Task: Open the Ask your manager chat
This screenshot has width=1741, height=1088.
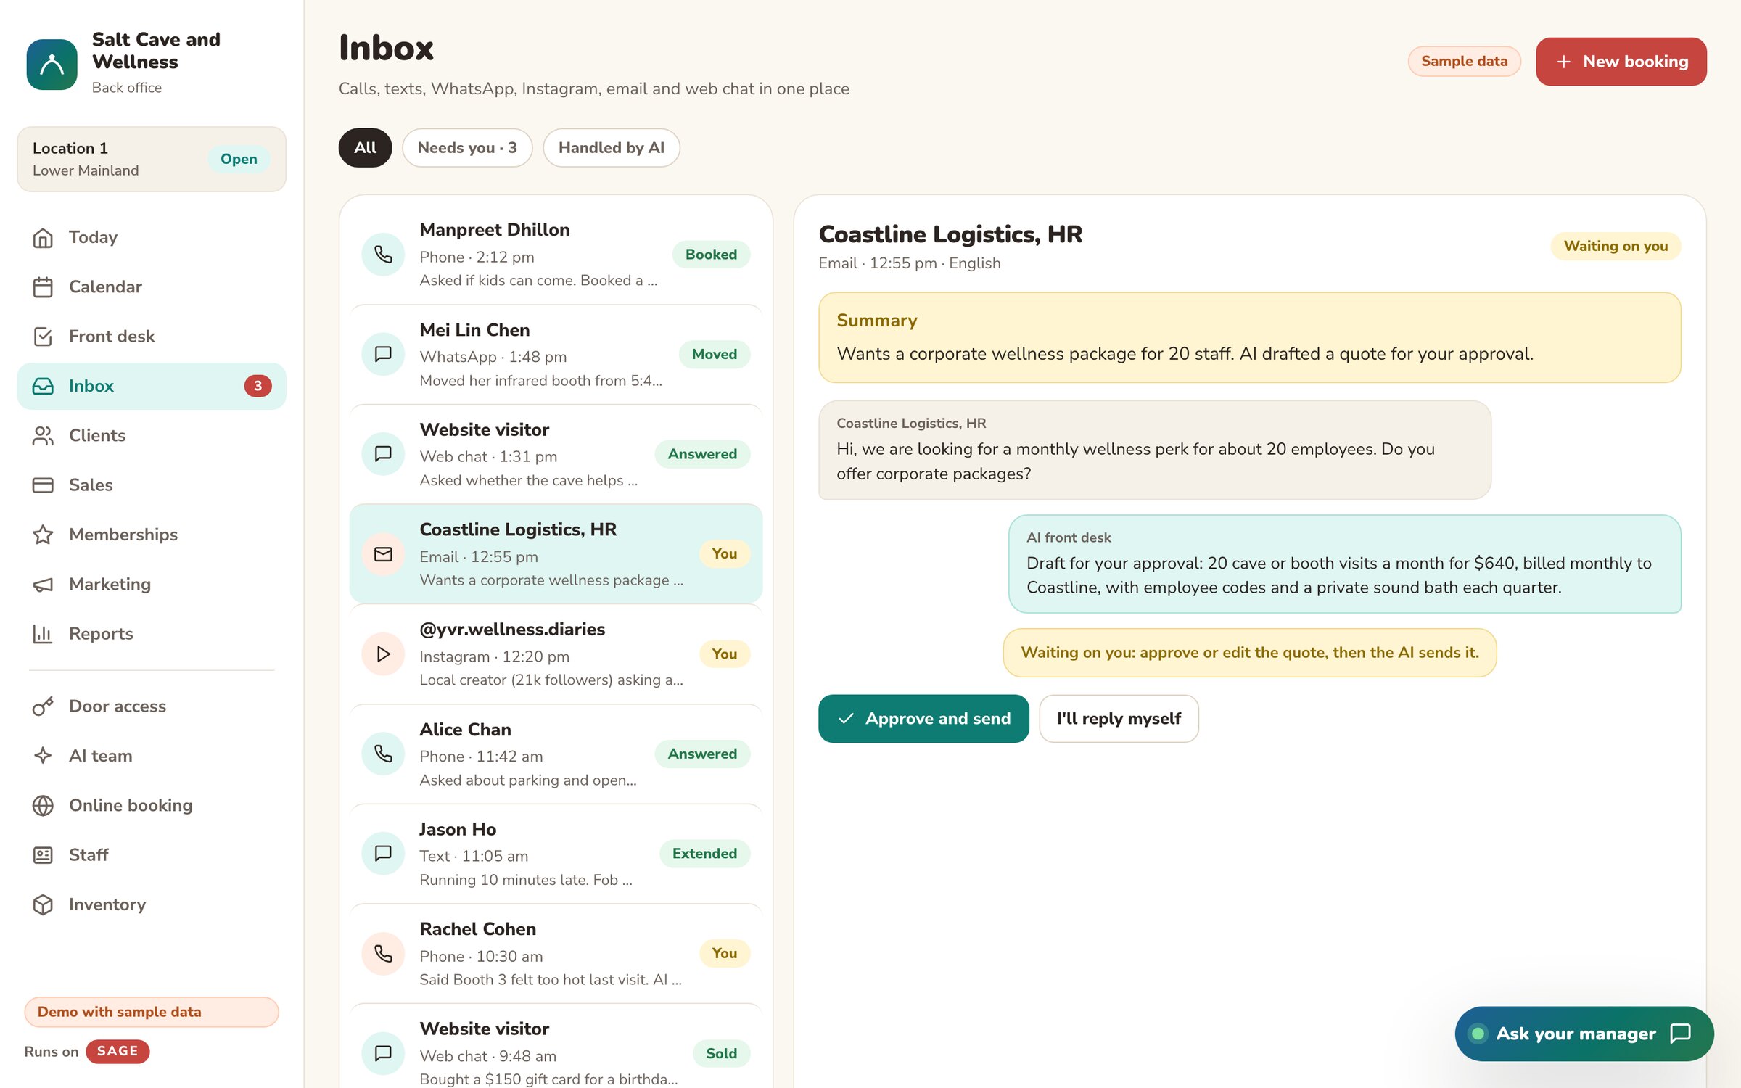Action: point(1584,1034)
